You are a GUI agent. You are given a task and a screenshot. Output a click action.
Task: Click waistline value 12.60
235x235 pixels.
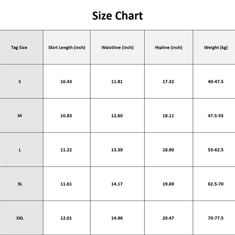[x=117, y=116]
